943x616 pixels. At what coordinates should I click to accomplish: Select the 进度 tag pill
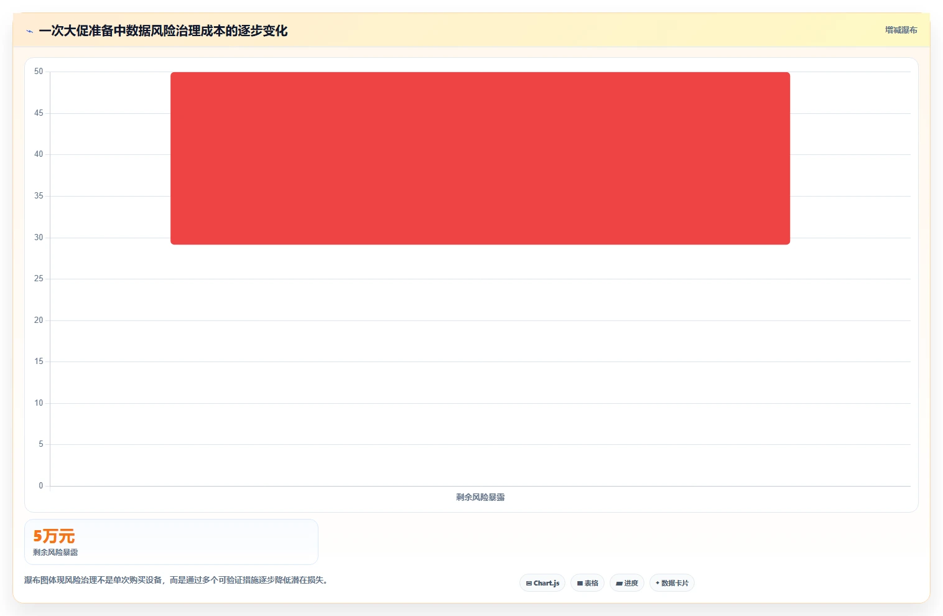click(627, 583)
